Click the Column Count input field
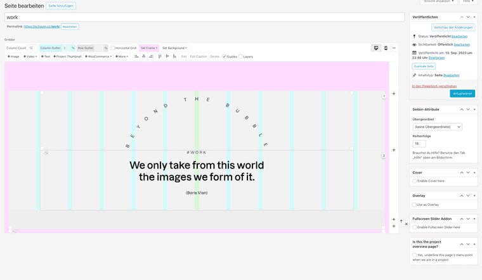Viewport: 482px width, 280px height. [32, 48]
